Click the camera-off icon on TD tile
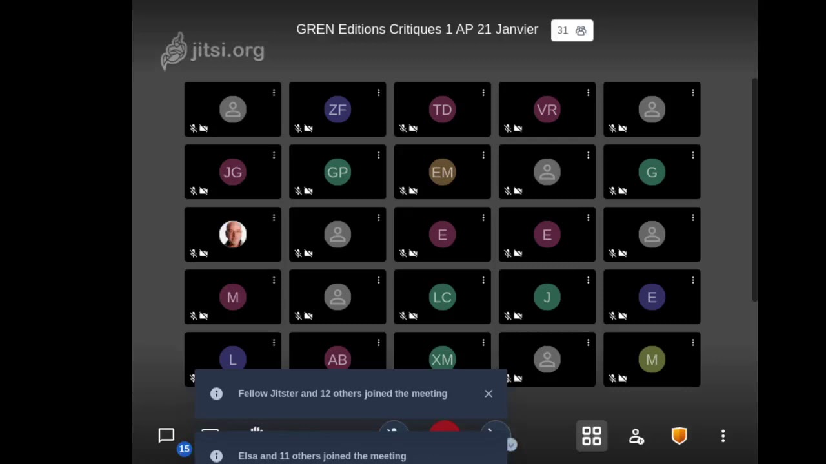The image size is (826, 464). tap(413, 128)
